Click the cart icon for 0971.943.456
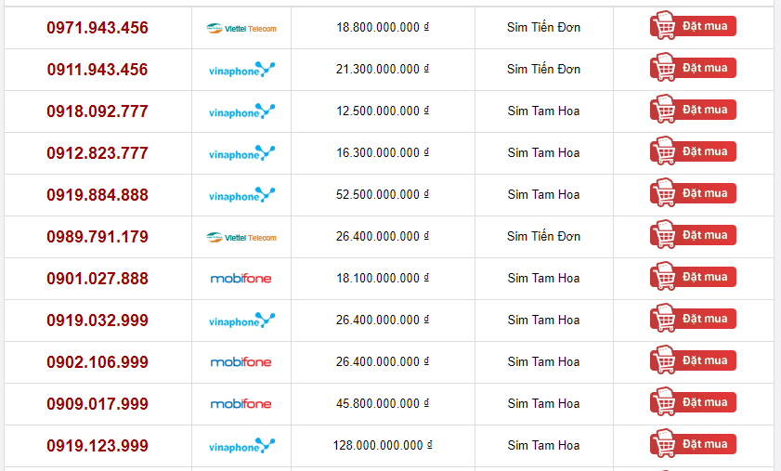The image size is (781, 471). pos(664,25)
